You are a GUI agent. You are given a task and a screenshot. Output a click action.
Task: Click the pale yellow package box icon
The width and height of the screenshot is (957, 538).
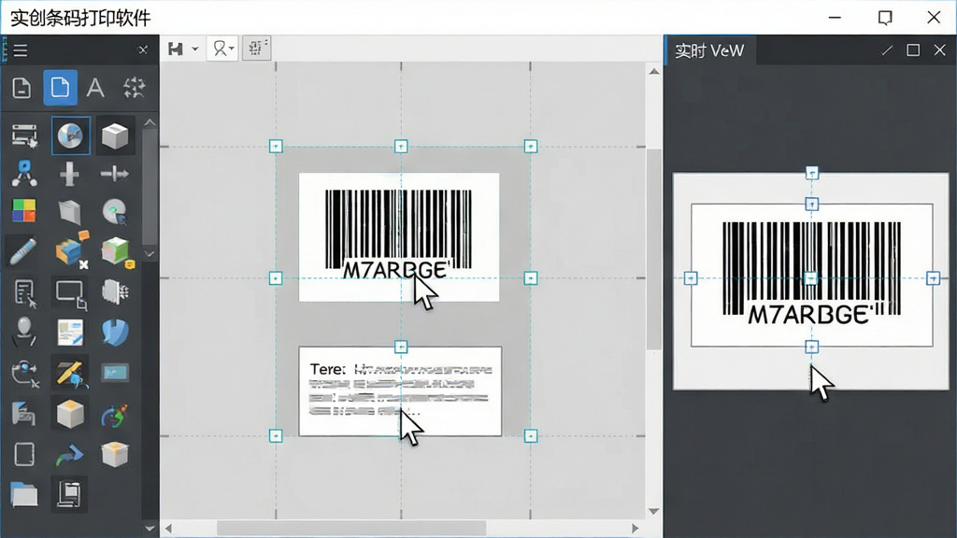pos(115,455)
